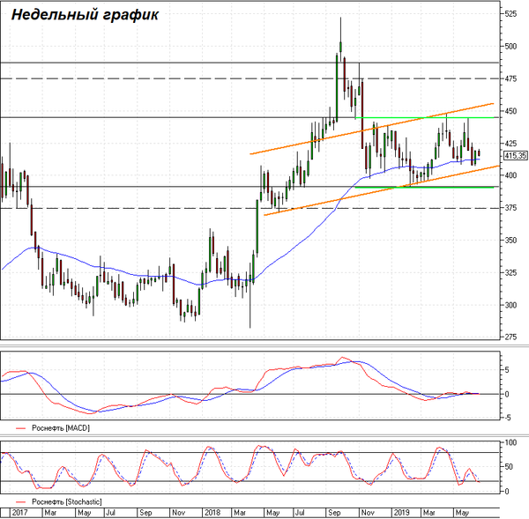Click the 'Недельный график' chart title
Image resolution: width=529 pixels, height=519 pixels.
tap(85, 15)
